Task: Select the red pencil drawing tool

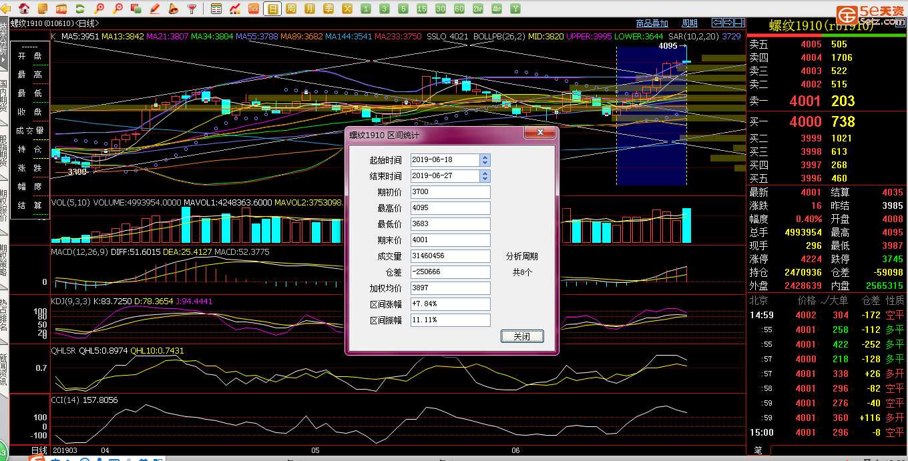Action: tap(154, 9)
